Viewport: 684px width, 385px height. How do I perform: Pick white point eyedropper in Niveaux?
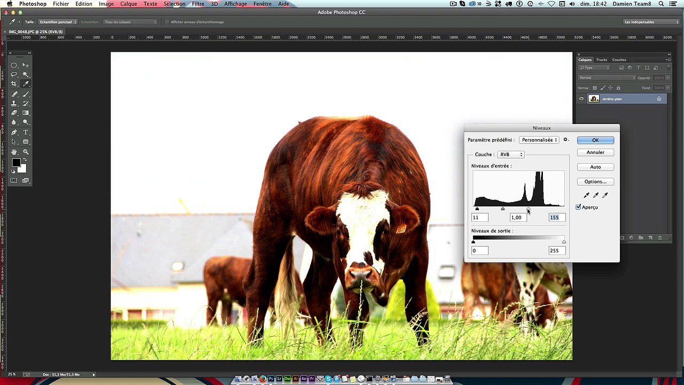click(605, 195)
